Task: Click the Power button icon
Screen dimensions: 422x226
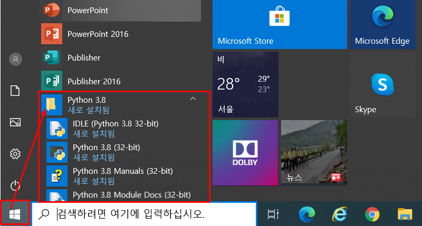Action: 15,185
